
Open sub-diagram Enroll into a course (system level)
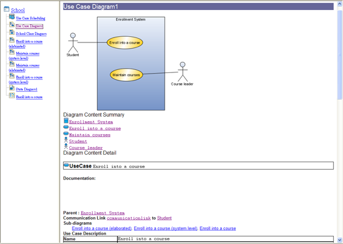coord(166,228)
